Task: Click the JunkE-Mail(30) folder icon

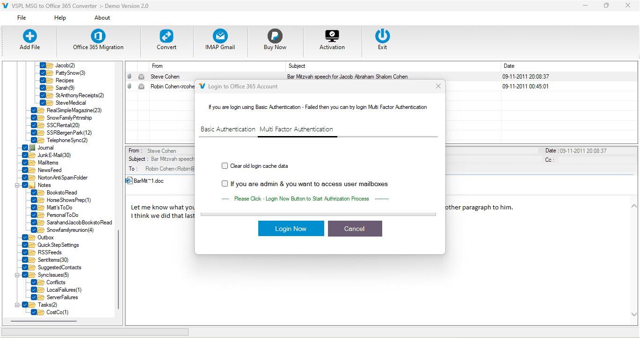Action: (32, 155)
